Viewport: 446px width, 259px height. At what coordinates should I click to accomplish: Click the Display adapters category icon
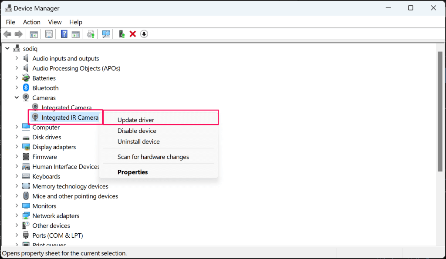point(26,147)
